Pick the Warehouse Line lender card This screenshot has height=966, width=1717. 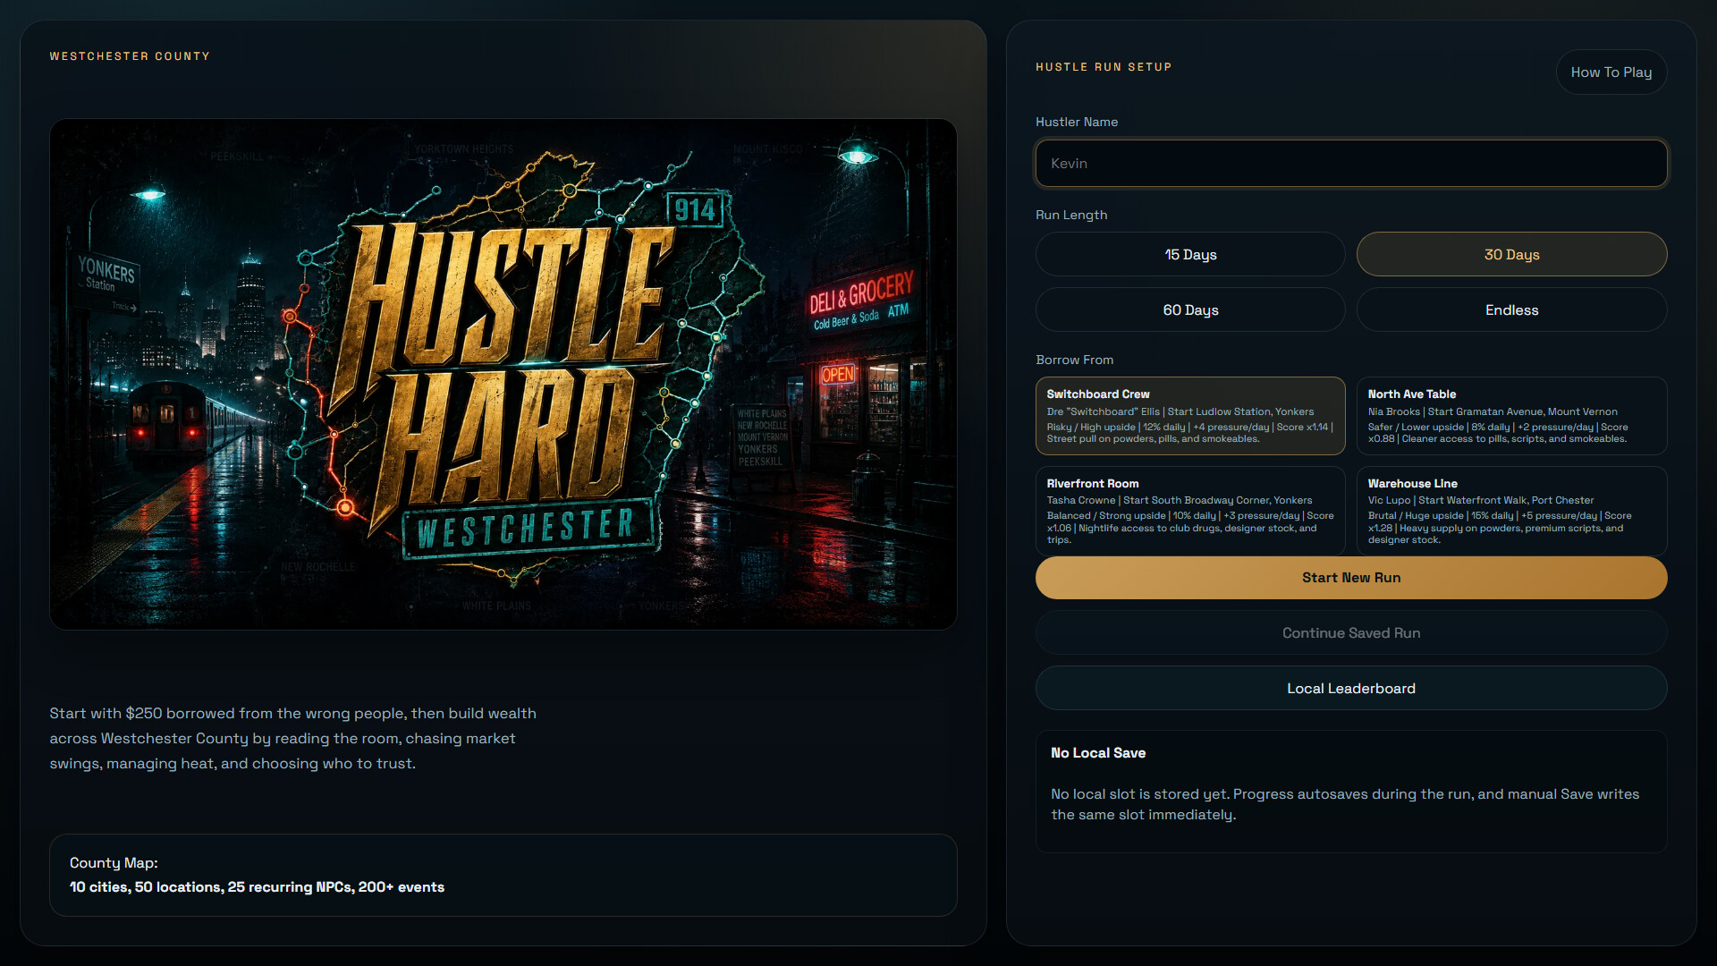click(1511, 511)
